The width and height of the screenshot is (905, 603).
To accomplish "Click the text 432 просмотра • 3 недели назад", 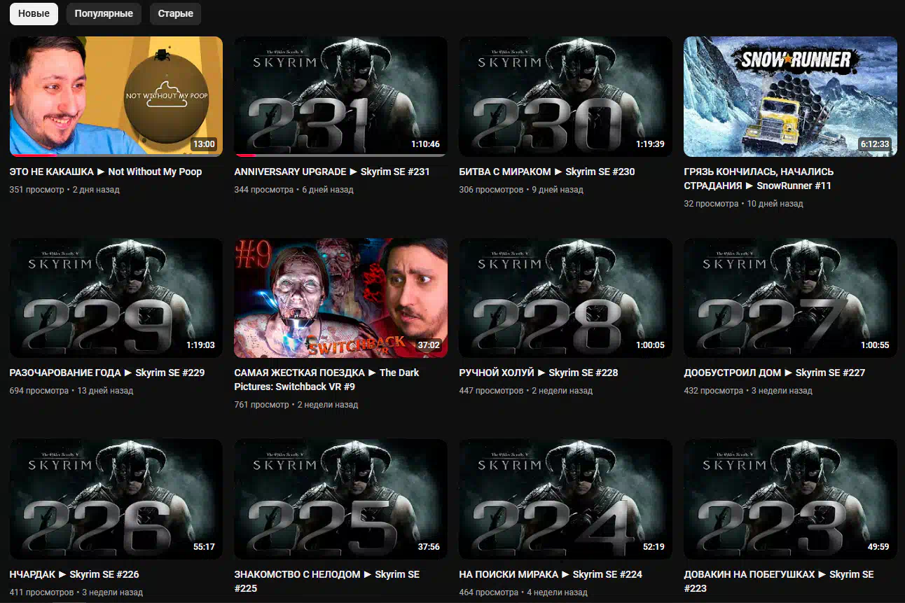I will click(748, 391).
